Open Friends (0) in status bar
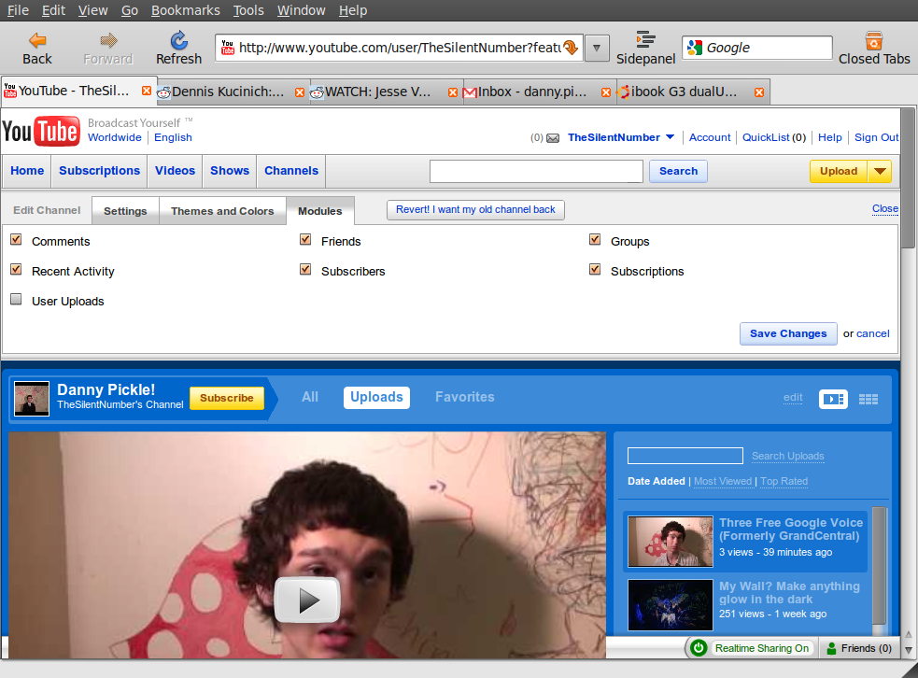Screen dimensions: 918x678 (859, 648)
